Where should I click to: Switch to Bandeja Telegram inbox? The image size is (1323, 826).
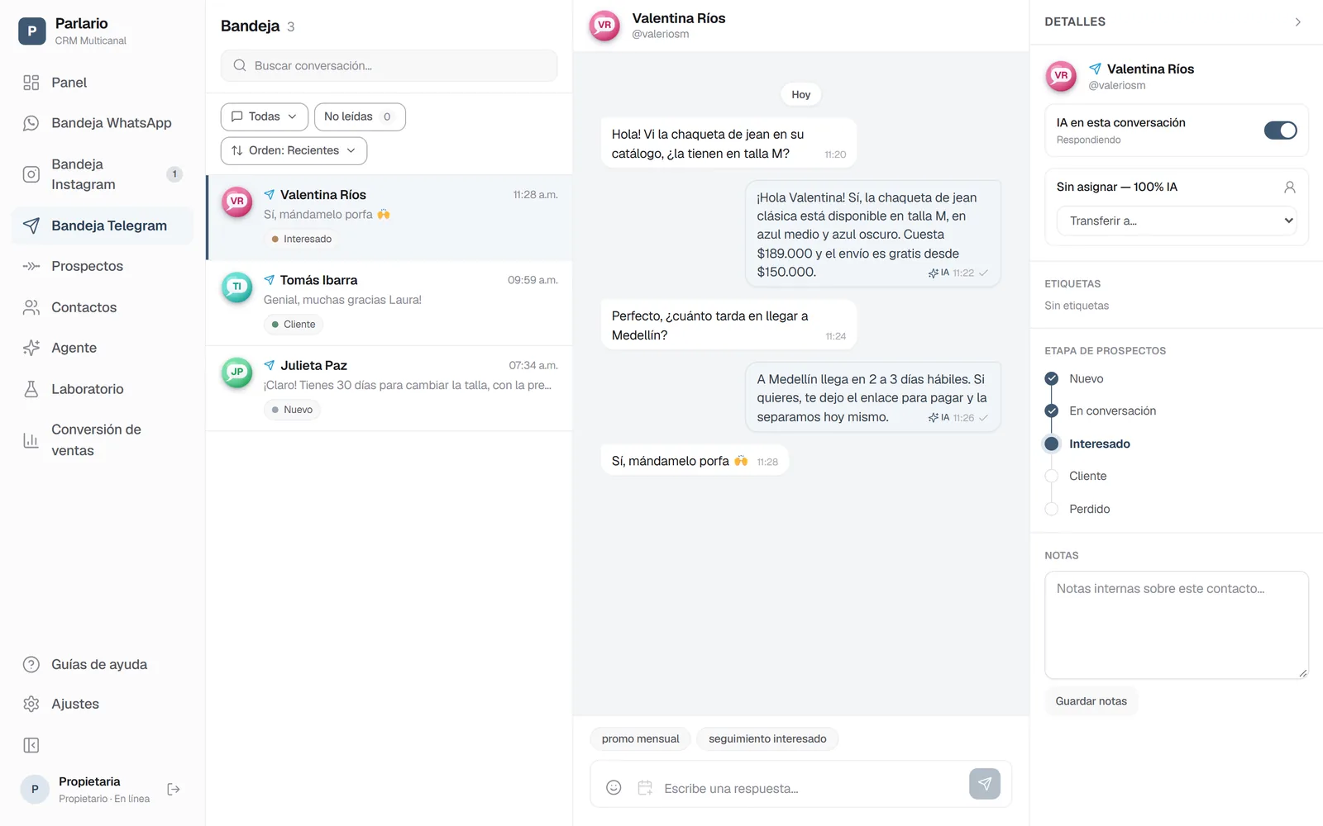click(103, 225)
